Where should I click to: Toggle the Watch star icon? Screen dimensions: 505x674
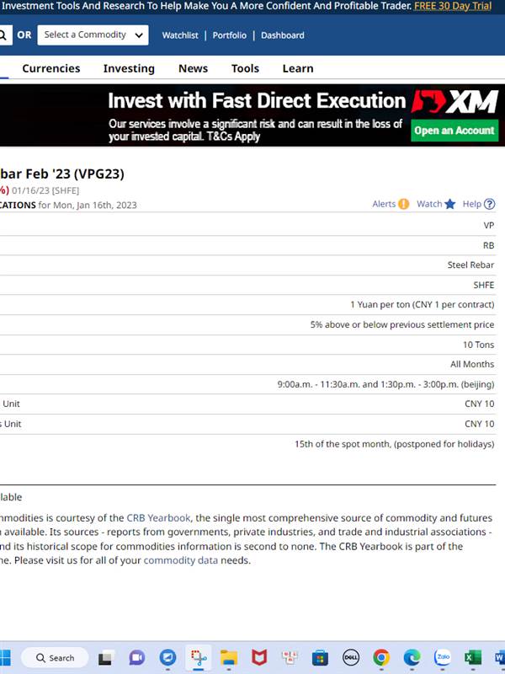click(x=449, y=204)
